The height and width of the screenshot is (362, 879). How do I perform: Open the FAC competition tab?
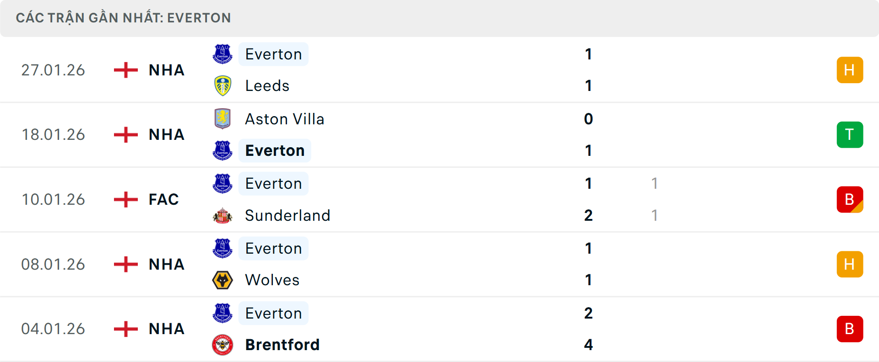coord(163,199)
